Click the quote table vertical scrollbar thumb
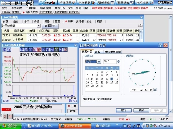 141,36
